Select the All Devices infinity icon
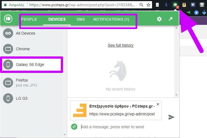Screen dimensions: 207x138 point(8,33)
